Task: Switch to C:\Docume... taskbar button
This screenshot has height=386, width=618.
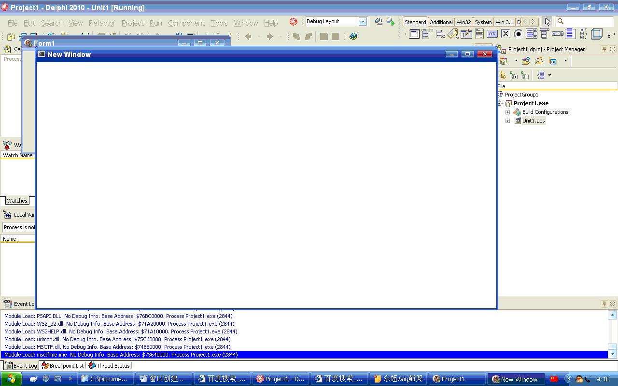Action: (x=106, y=379)
